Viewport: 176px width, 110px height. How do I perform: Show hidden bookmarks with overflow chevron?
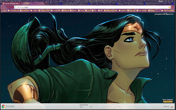pos(159,10)
